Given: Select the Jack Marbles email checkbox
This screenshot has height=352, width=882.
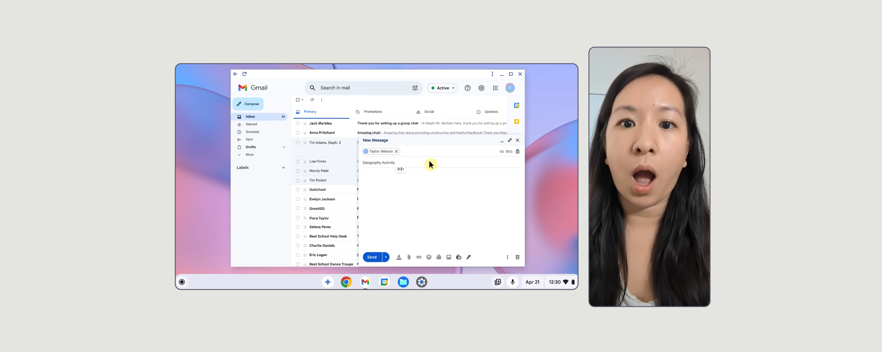Looking at the screenshot, I should [297, 124].
